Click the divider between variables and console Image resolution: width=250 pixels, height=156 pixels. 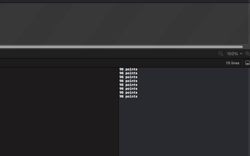[119, 112]
